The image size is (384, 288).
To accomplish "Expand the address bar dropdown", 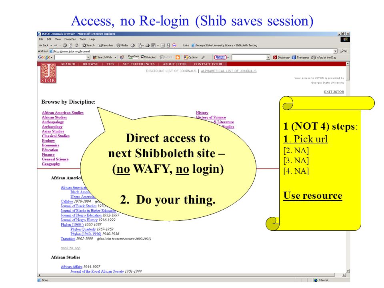I will click(x=336, y=51).
